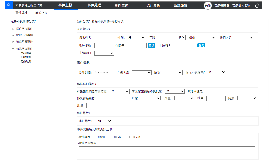Screen dimensions: 269x160
Task: Click the 头像 avatar circle
Action: click(x=208, y=6)
